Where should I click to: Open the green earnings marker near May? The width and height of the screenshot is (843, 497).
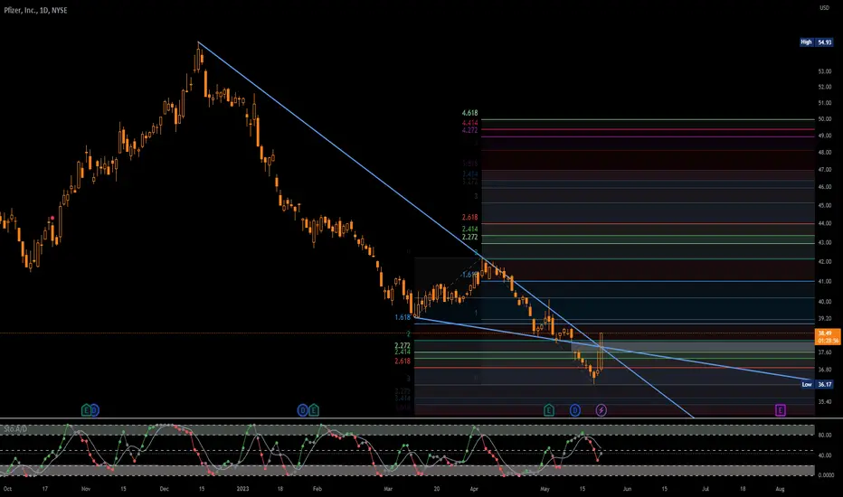coord(548,410)
